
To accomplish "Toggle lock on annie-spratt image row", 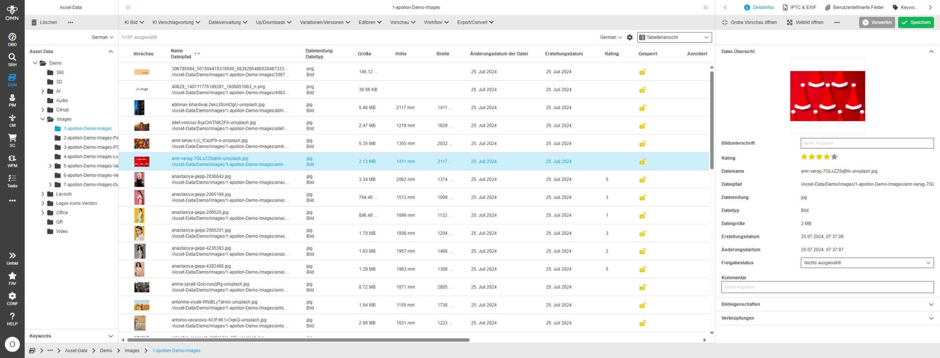I will (642, 287).
